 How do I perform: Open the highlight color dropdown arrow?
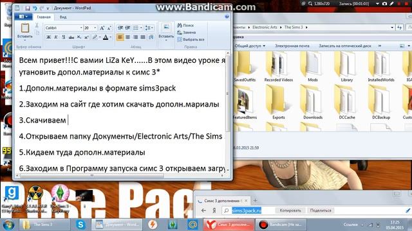(x=100, y=37)
